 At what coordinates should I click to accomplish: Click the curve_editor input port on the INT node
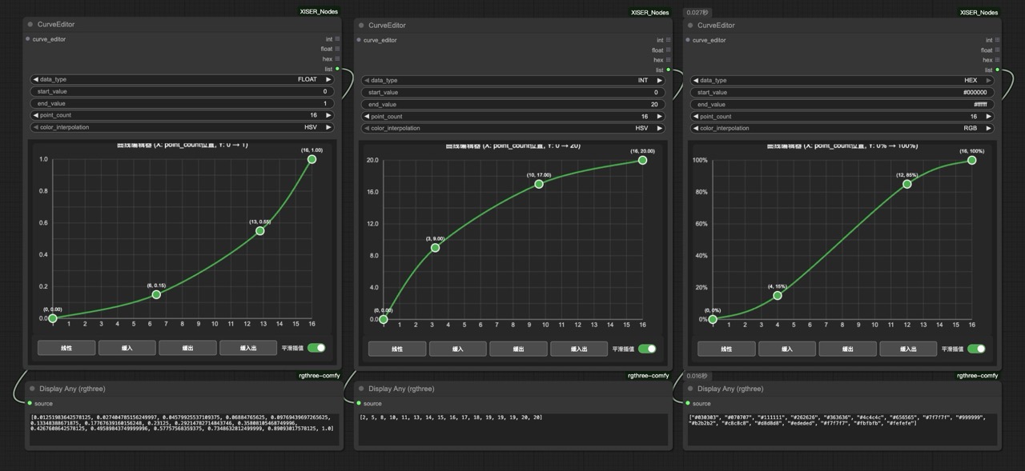click(x=359, y=40)
